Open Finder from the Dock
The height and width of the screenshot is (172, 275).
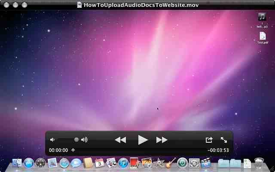click(x=17, y=163)
